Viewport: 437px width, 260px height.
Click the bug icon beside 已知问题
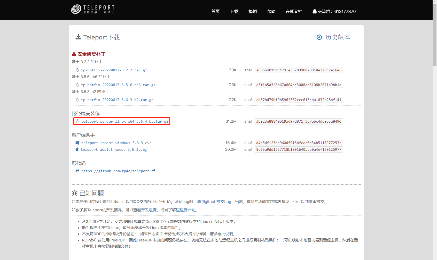click(x=74, y=193)
